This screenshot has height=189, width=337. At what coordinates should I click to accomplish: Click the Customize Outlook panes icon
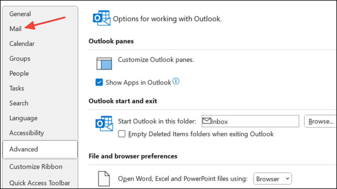[104, 63]
